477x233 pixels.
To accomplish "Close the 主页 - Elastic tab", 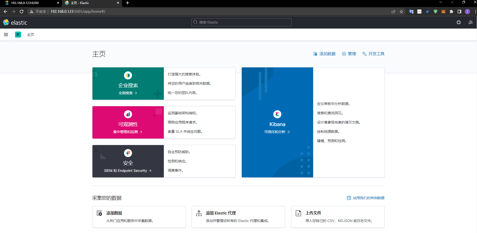I will [118, 3].
